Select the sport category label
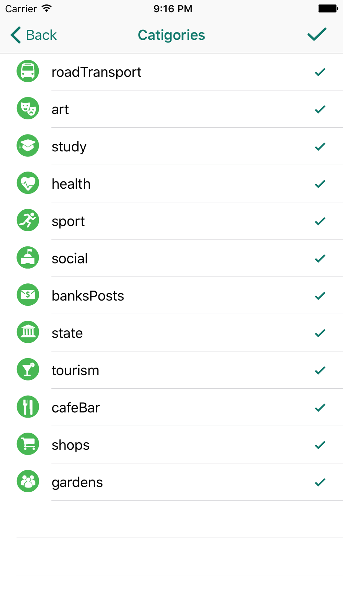The width and height of the screenshot is (343, 610). tap(68, 222)
